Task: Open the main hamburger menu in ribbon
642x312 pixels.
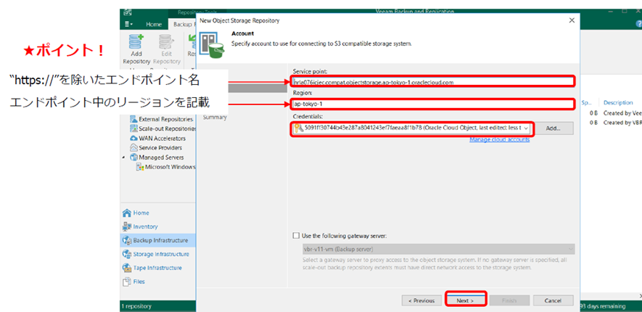Action: [x=129, y=24]
